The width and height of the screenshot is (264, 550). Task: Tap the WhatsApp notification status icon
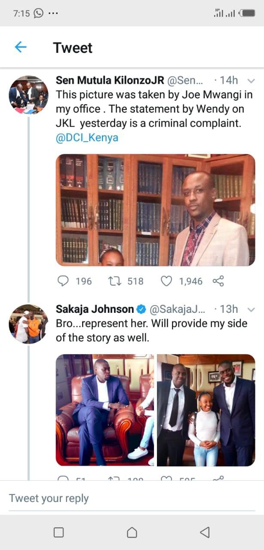39,13
